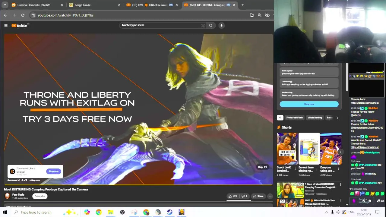Open the taskbar clock showing 12:08
386x217 pixels.
tap(364, 212)
